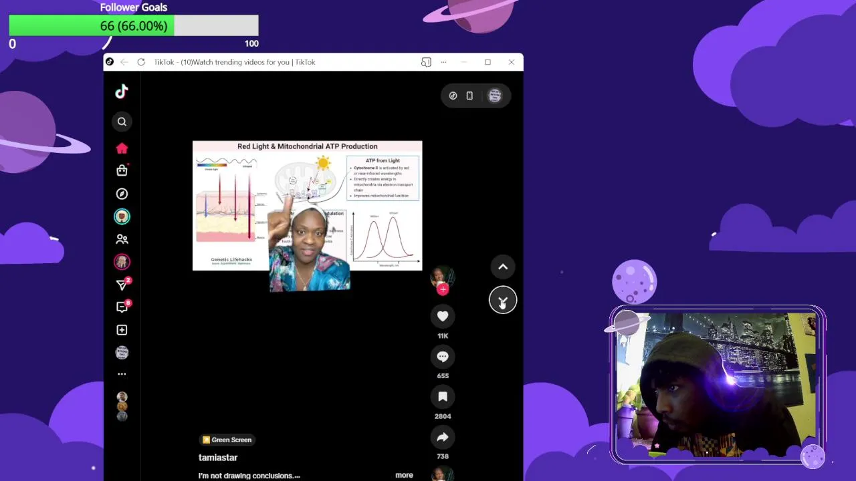This screenshot has height=481, width=856.
Task: Click the 'Follower Goals' title text
Action: (134, 7)
